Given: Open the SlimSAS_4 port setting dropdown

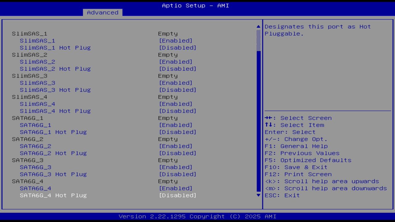Looking at the screenshot, I should [176, 104].
